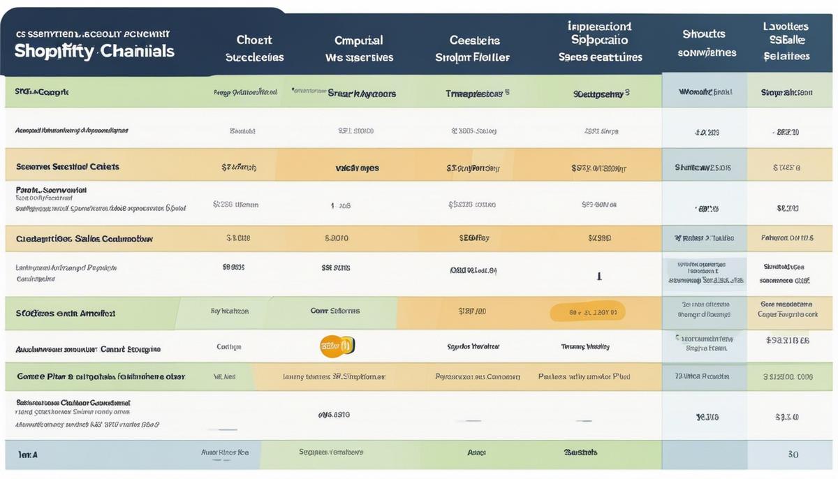
Task: Select the Lavoltees column header on far right
Action: point(786,41)
